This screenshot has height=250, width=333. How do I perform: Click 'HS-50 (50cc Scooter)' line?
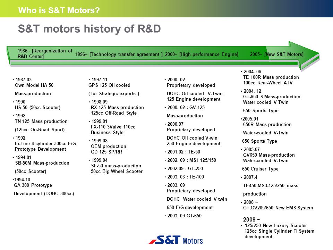pyautogui.click(x=37, y=108)
